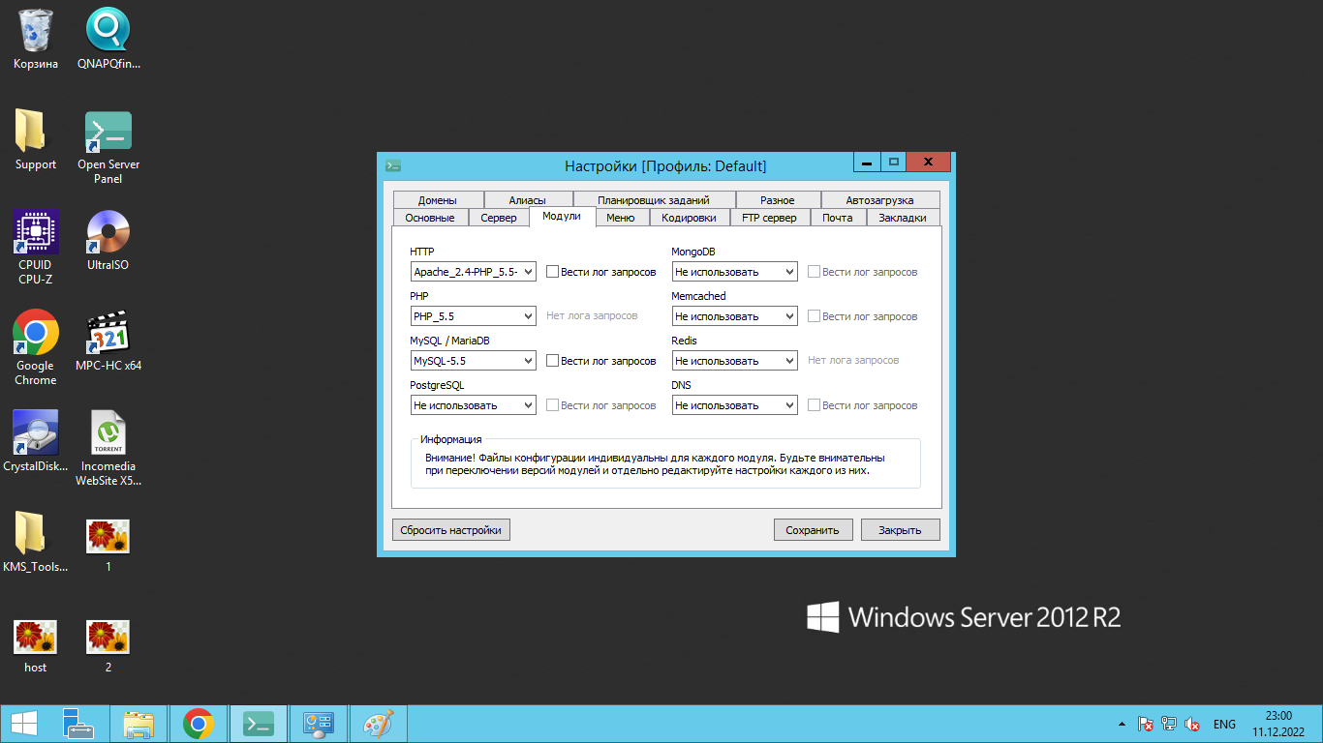Open File Explorer in the taskbar
This screenshot has width=1323, height=743.
click(x=138, y=724)
